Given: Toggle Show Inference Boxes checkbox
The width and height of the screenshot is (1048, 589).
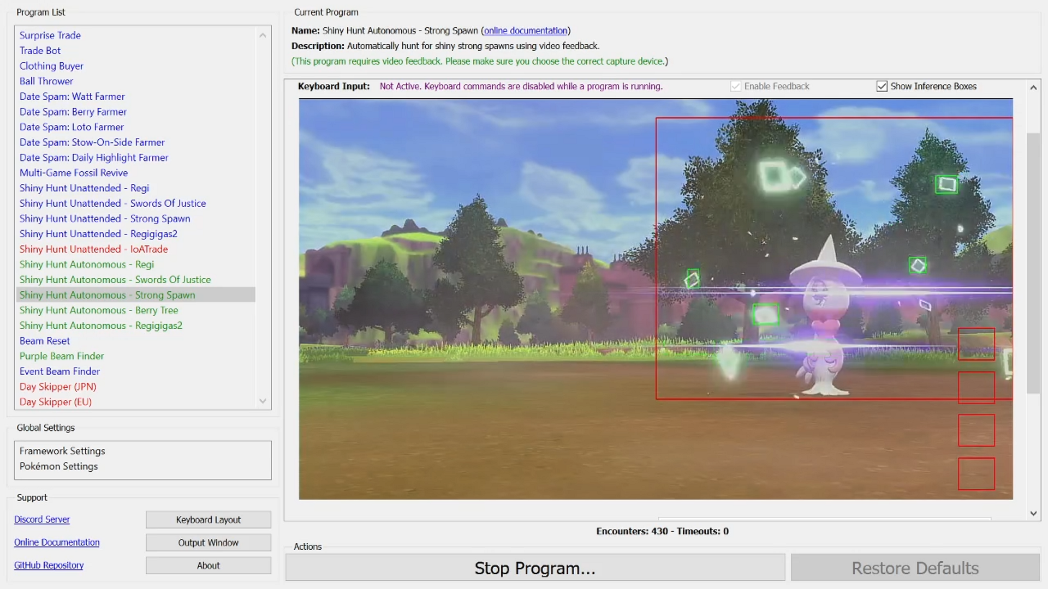Looking at the screenshot, I should (882, 86).
